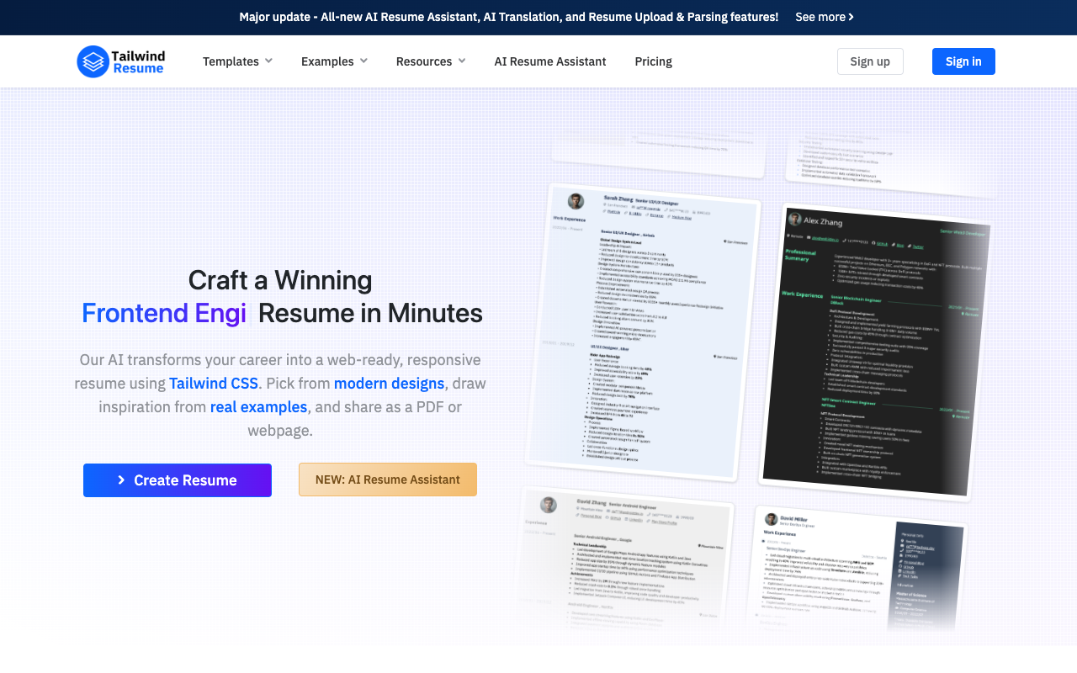Follow the modern designs link
This screenshot has width=1077, height=673.
tap(389, 384)
